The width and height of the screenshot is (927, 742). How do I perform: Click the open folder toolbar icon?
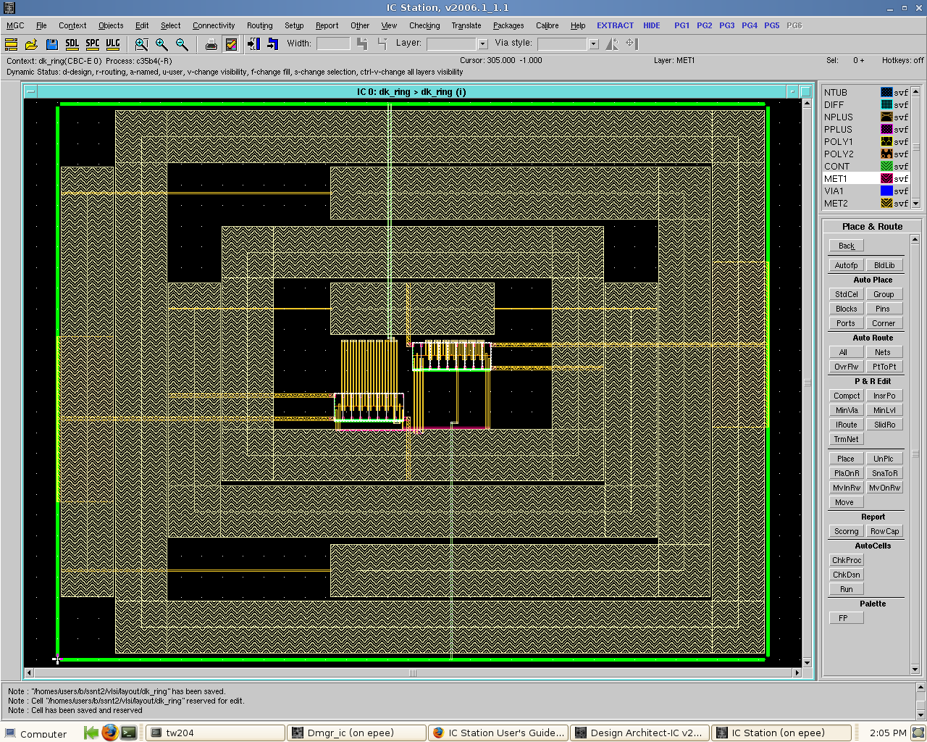pyautogui.click(x=31, y=44)
